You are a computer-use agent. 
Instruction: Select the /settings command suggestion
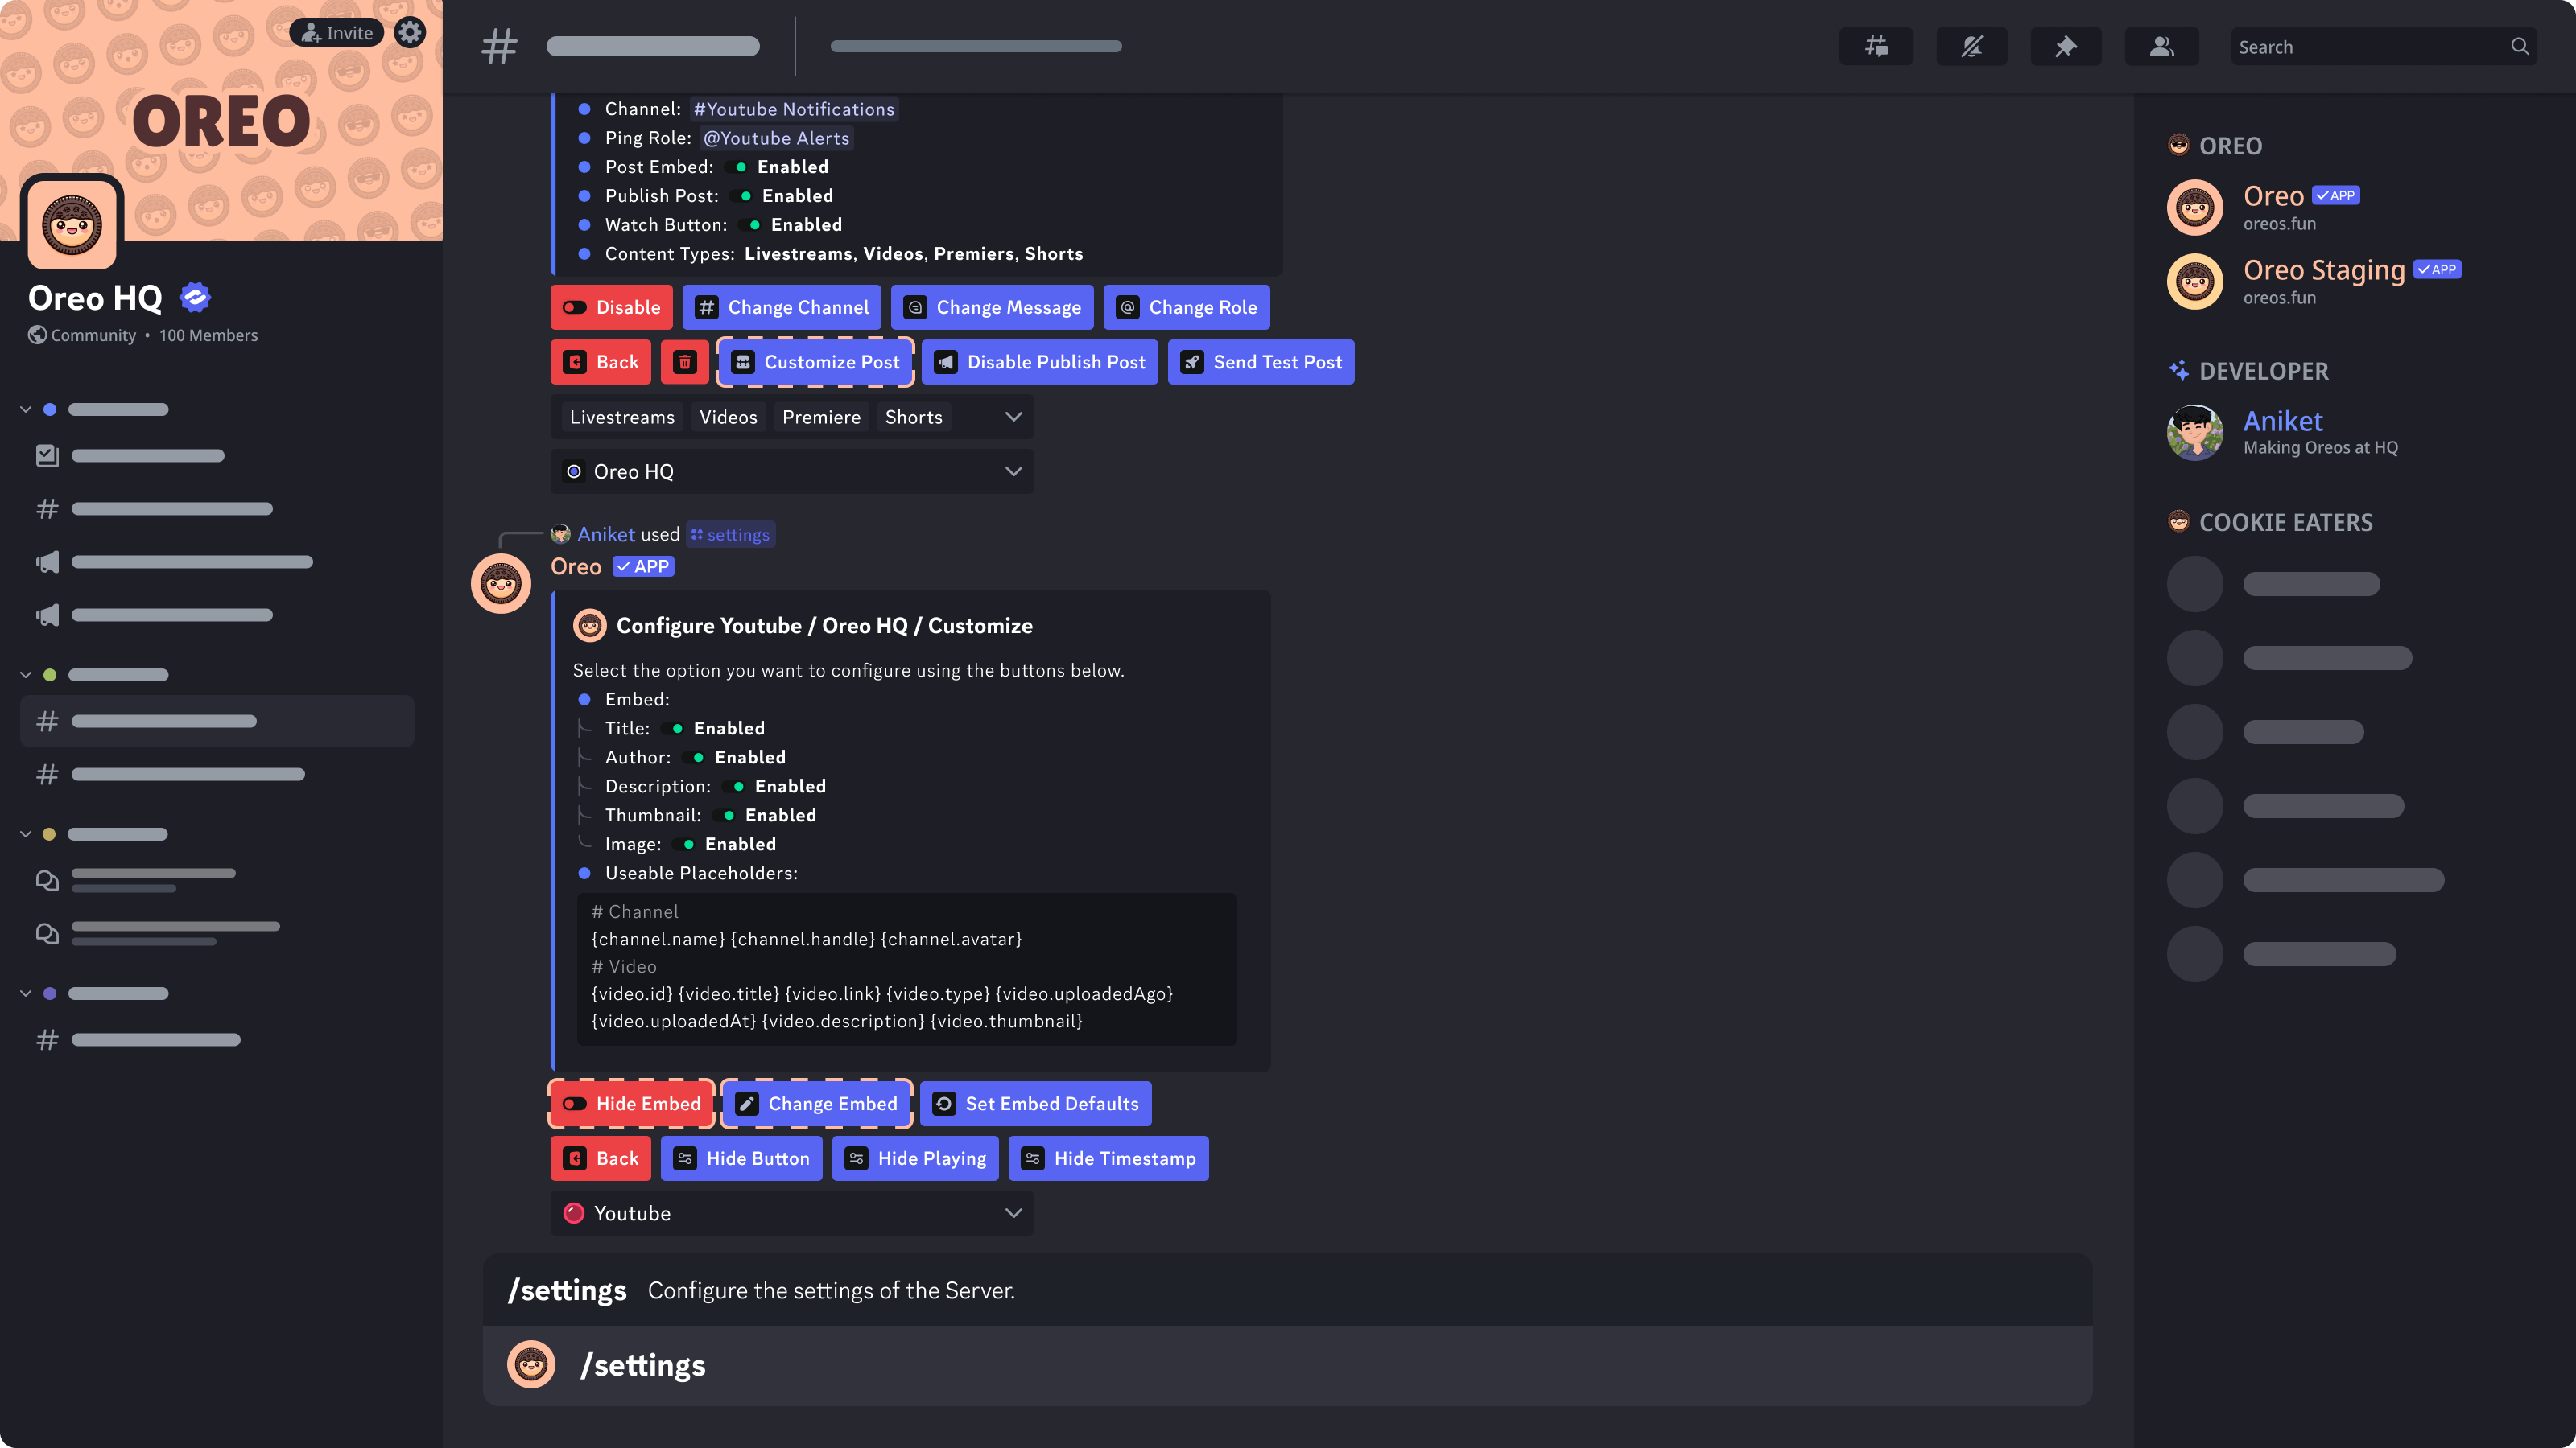[1288, 1365]
